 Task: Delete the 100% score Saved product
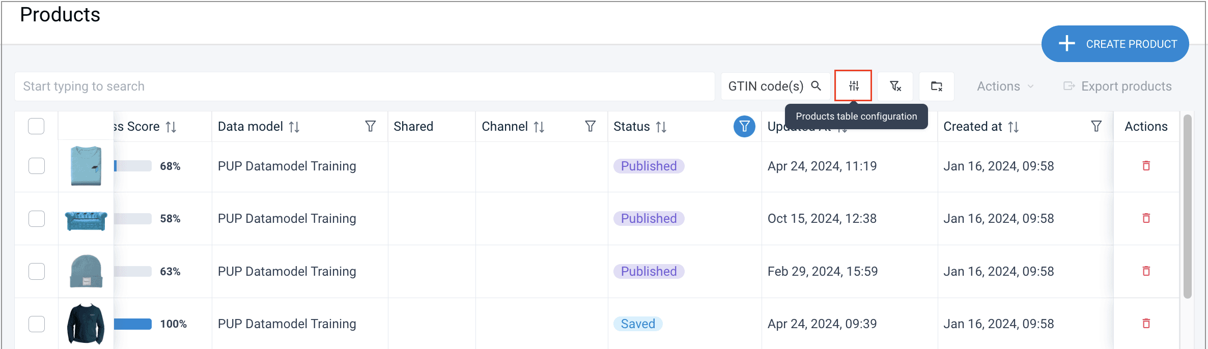(1146, 324)
